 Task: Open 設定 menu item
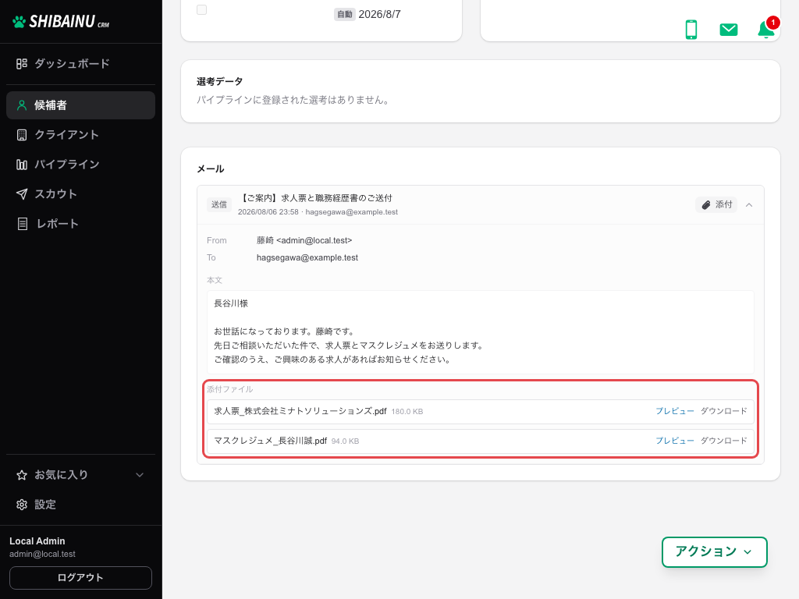click(x=80, y=505)
